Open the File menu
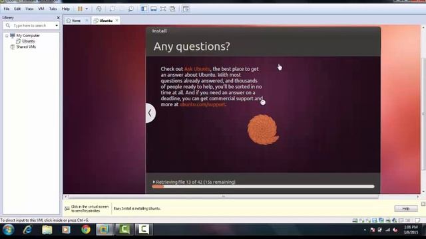The height and width of the screenshot is (239, 426). click(x=7, y=9)
